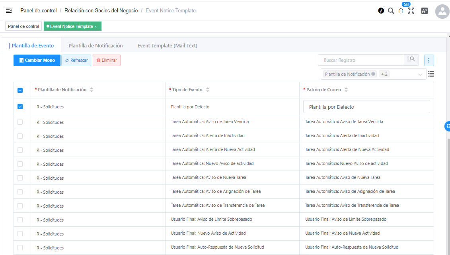
Task: Switch to Plantilla de Notificación tab
Action: point(95,46)
